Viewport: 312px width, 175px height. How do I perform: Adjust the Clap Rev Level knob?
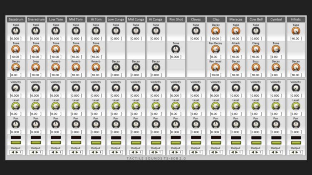pos(215,68)
